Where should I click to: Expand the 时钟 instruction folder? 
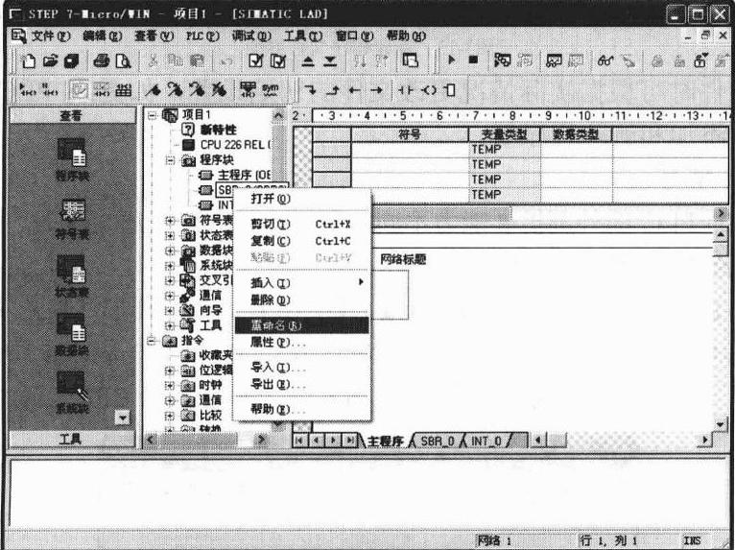(x=170, y=386)
